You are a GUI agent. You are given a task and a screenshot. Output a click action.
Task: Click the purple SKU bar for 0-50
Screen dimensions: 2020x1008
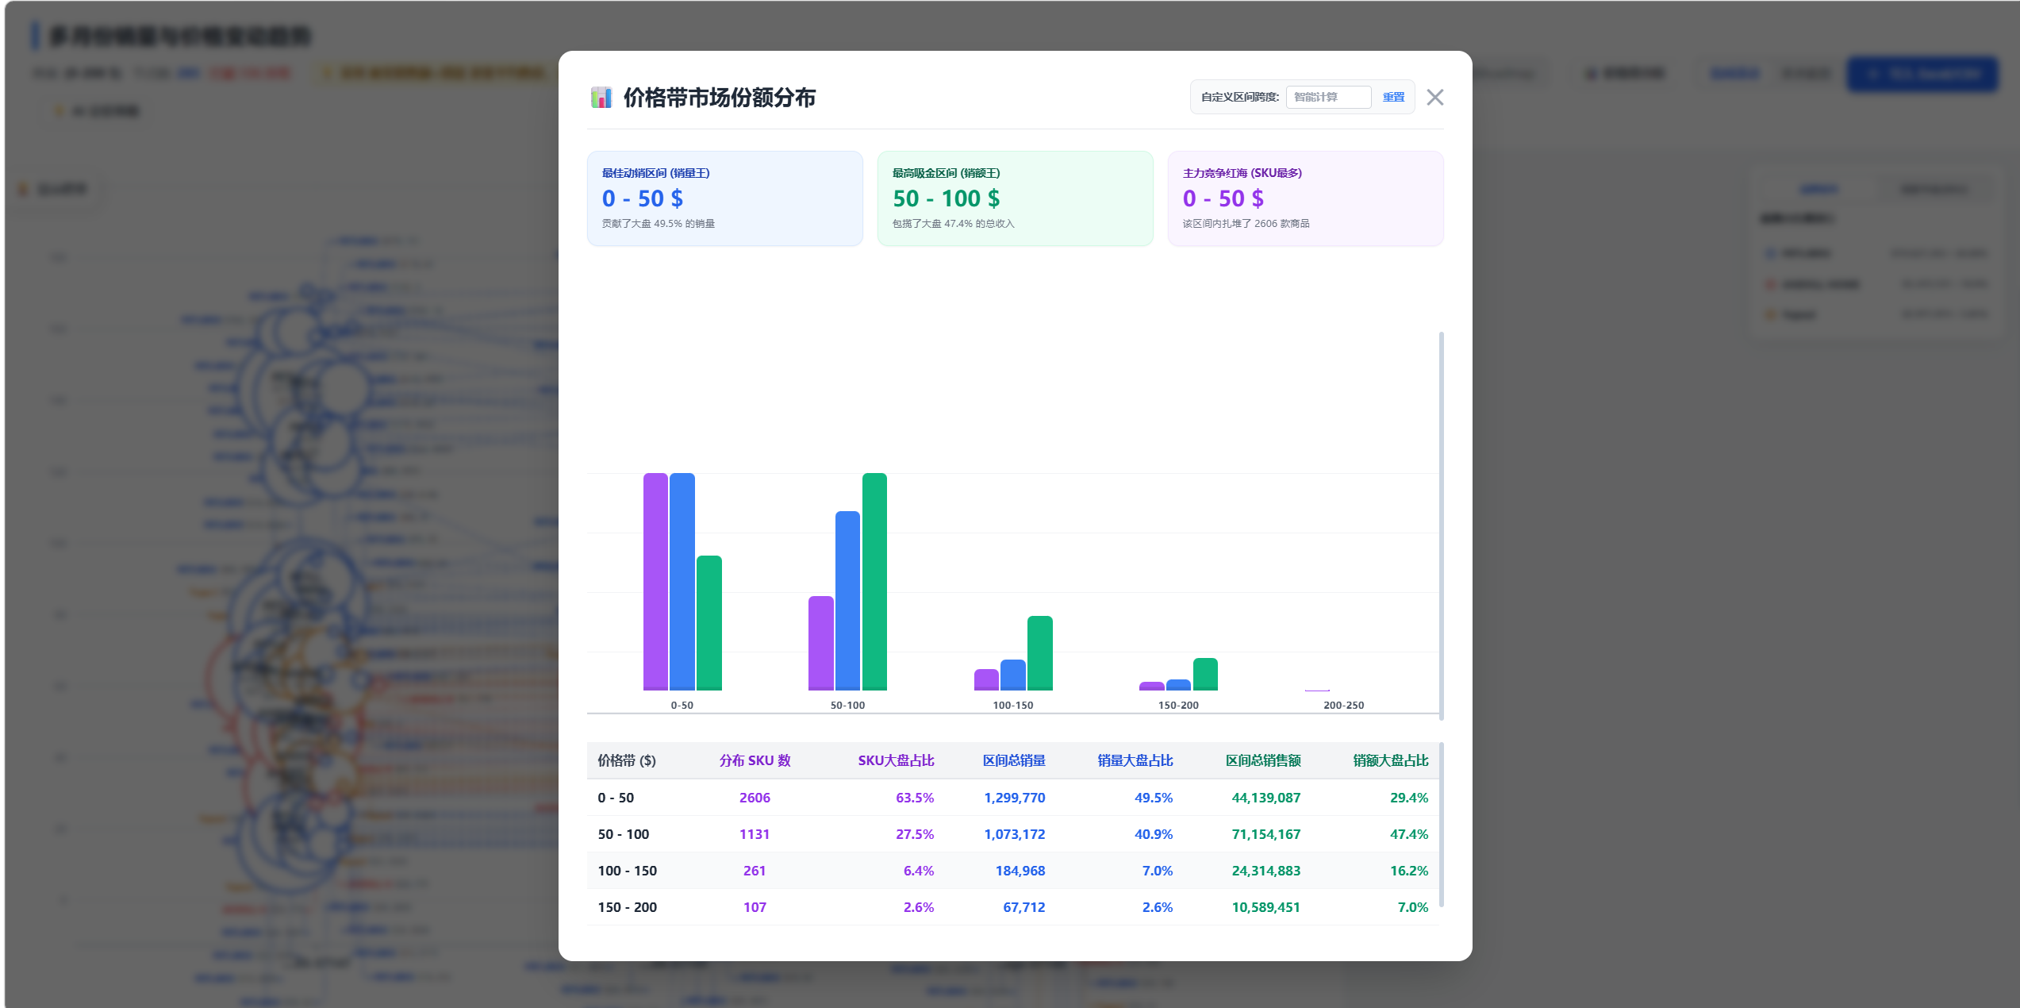[655, 582]
